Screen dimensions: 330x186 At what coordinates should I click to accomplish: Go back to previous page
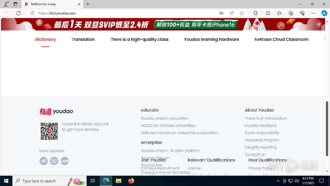tap(7, 13)
